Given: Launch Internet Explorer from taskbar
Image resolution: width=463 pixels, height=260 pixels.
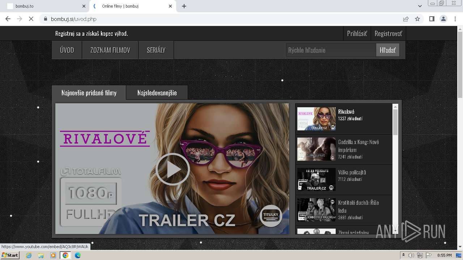Looking at the screenshot, I should tap(29, 255).
